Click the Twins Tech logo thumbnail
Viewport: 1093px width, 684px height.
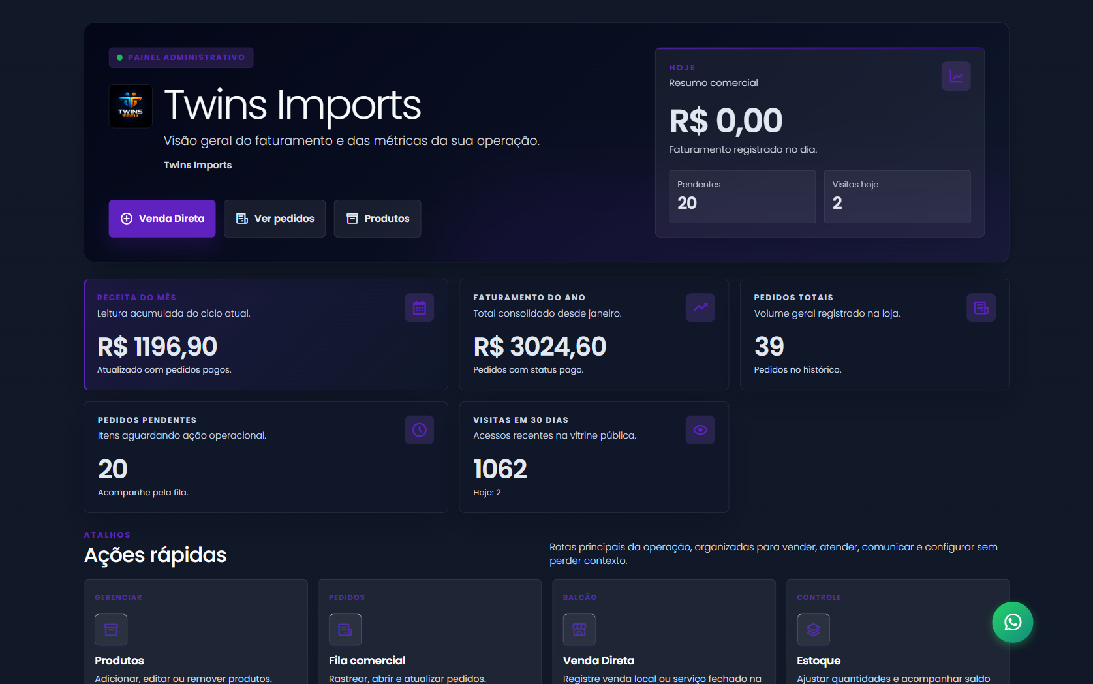coord(131,106)
